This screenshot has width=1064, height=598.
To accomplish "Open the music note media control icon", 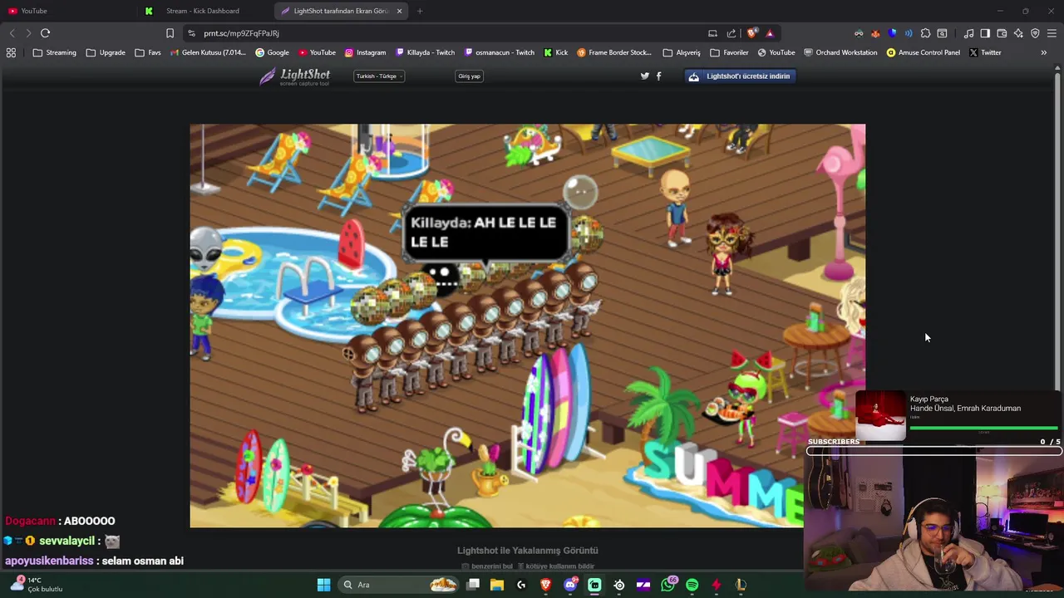I will 968,33.
